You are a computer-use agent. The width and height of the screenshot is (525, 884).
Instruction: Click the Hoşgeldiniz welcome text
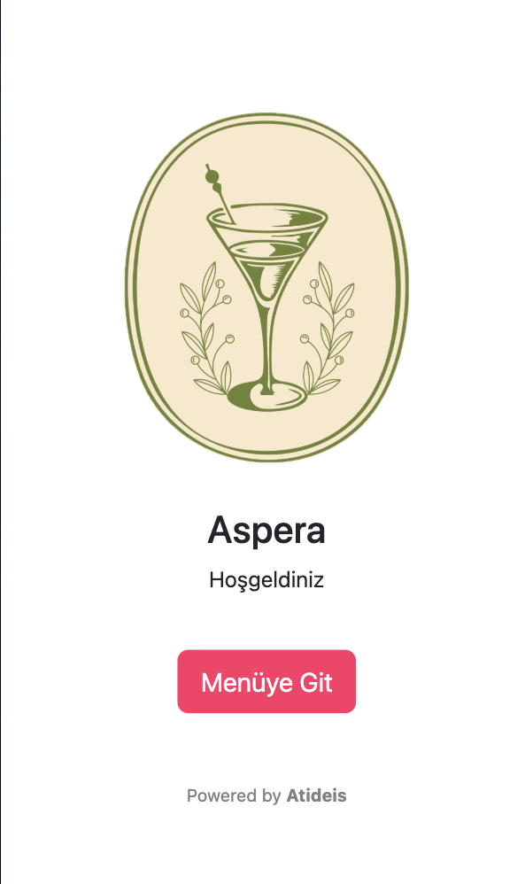(266, 580)
